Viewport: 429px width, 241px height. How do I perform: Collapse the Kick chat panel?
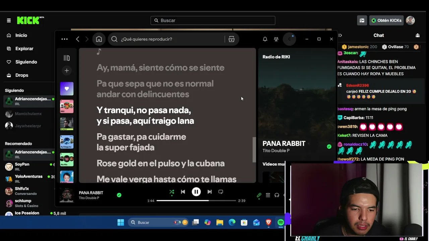click(x=340, y=35)
